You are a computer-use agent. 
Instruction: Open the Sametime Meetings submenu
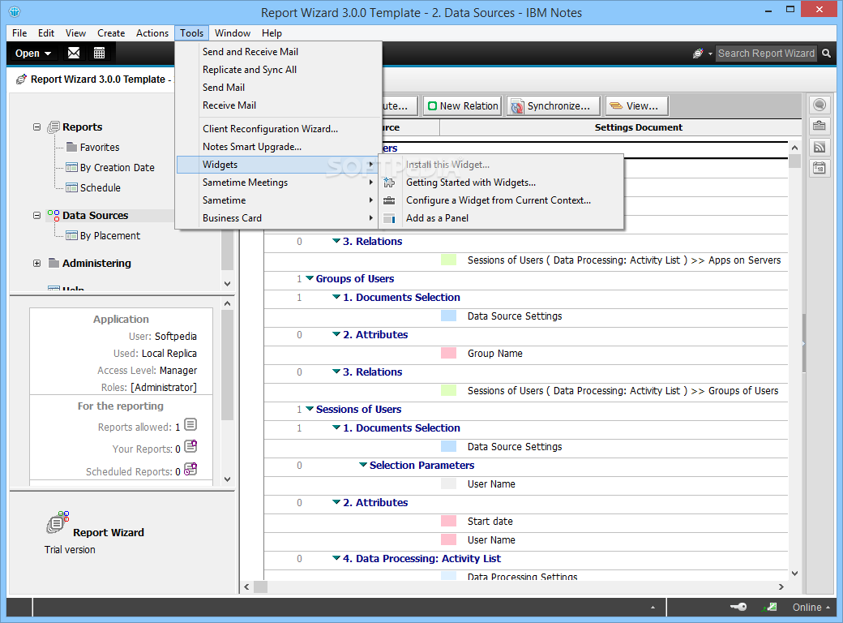coord(279,183)
